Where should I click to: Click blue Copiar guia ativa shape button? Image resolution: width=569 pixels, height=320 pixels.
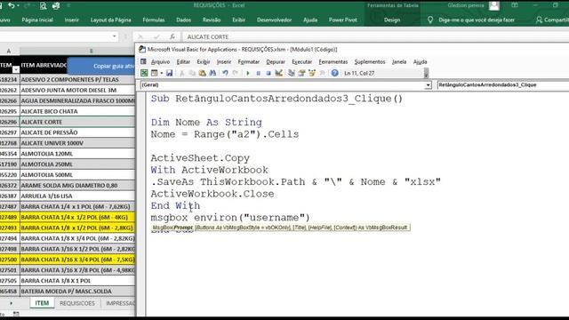click(101, 66)
